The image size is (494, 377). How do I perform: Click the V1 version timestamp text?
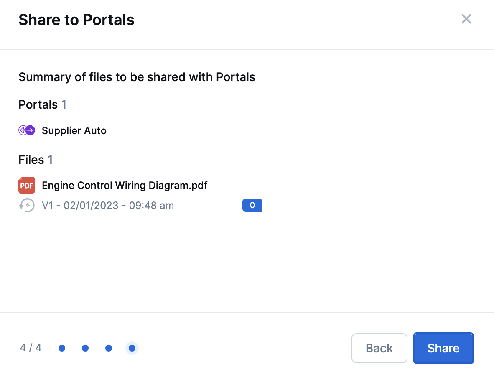108,205
